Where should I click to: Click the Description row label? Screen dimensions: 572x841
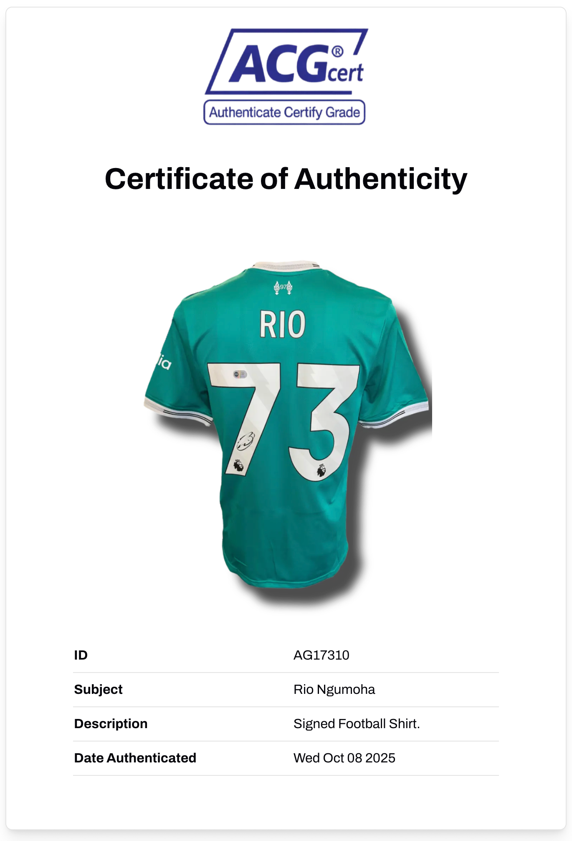(111, 724)
